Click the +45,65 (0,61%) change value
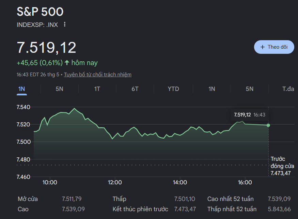298x219 pixels. coord(40,63)
